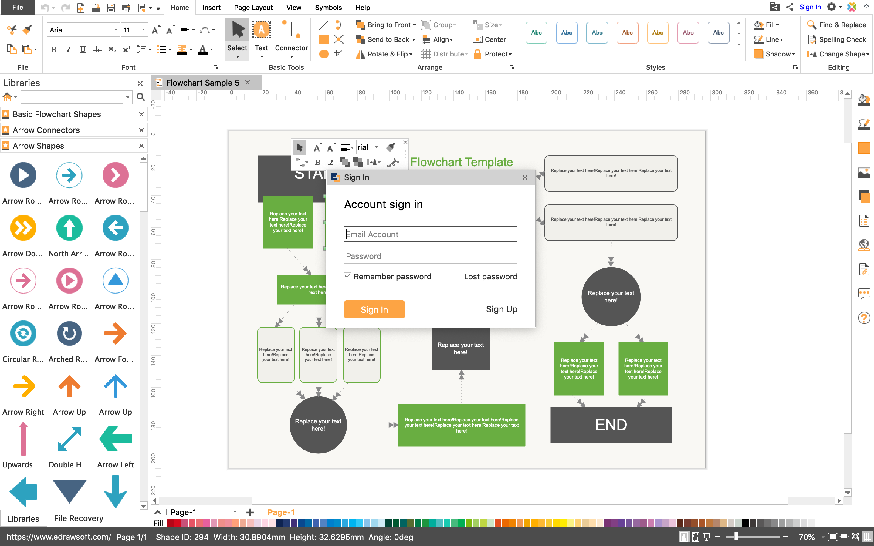This screenshot has height=546, width=874.
Task: Toggle the Remember password checkbox
Action: [347, 276]
